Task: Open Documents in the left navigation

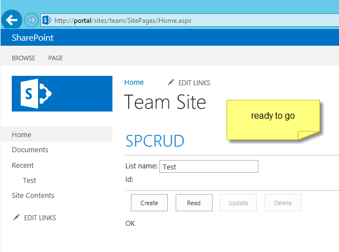Action: pyautogui.click(x=30, y=149)
